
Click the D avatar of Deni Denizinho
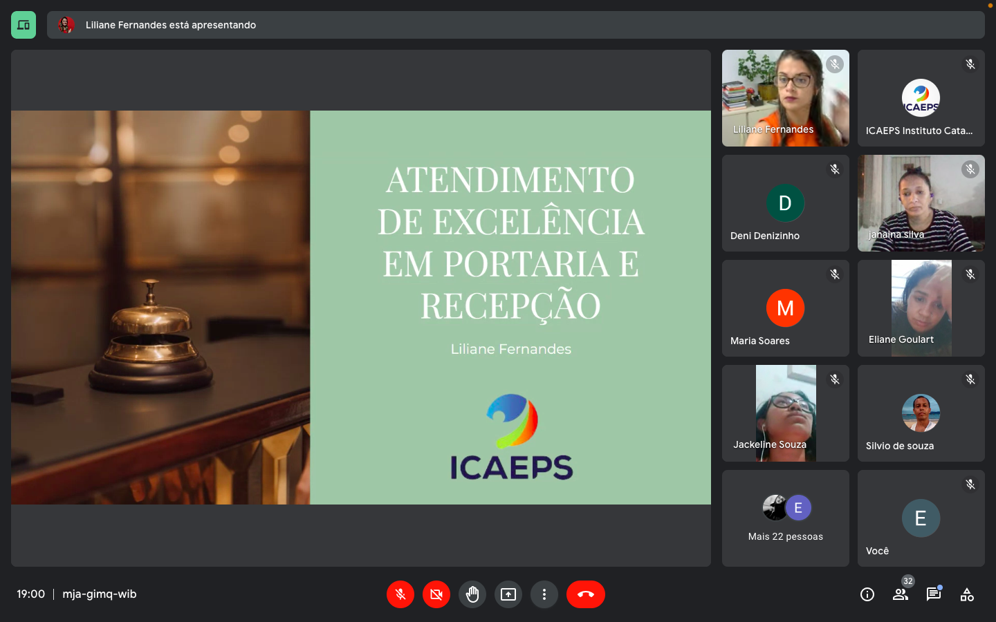(x=786, y=203)
